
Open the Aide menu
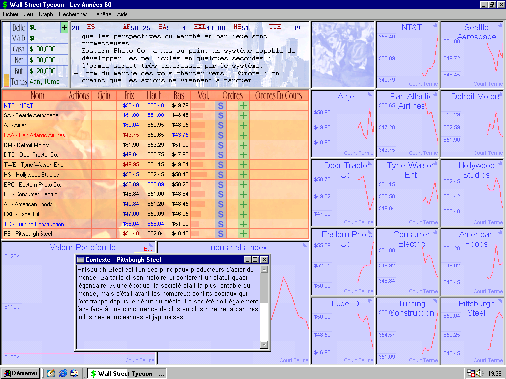tap(123, 14)
